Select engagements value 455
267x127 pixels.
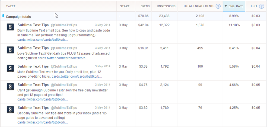[x=200, y=48]
